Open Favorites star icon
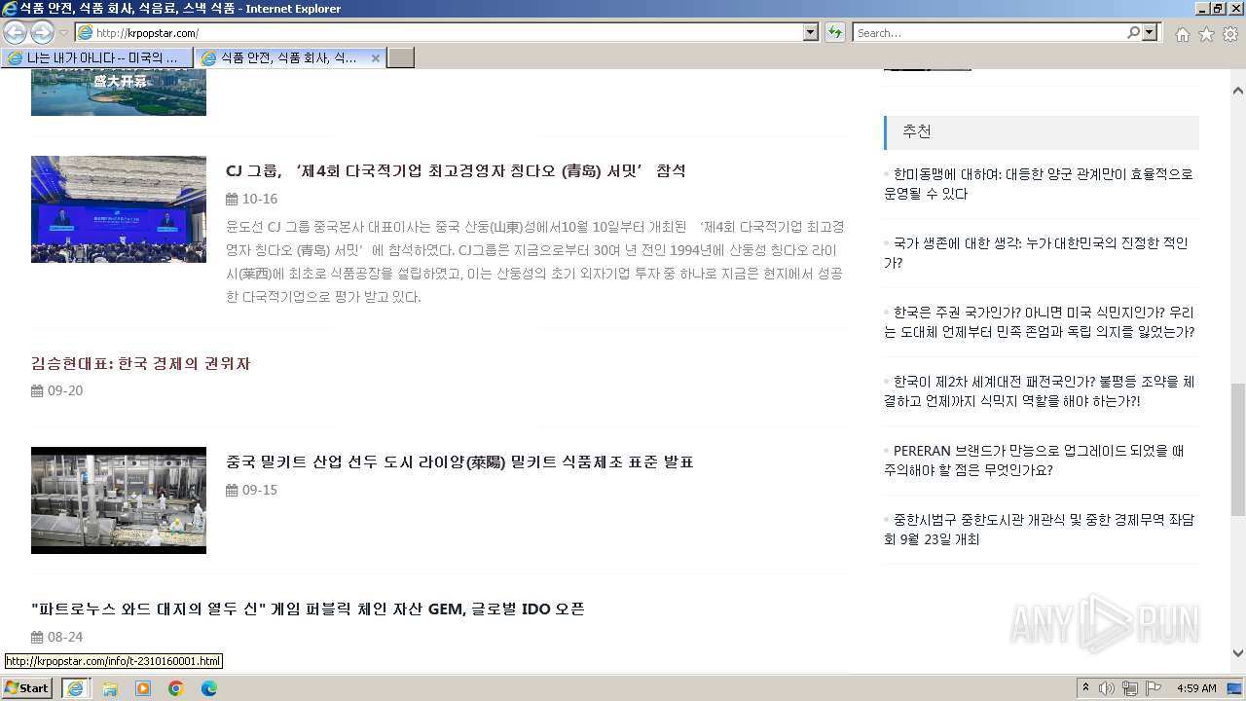The height and width of the screenshot is (701, 1246). pyautogui.click(x=1206, y=34)
